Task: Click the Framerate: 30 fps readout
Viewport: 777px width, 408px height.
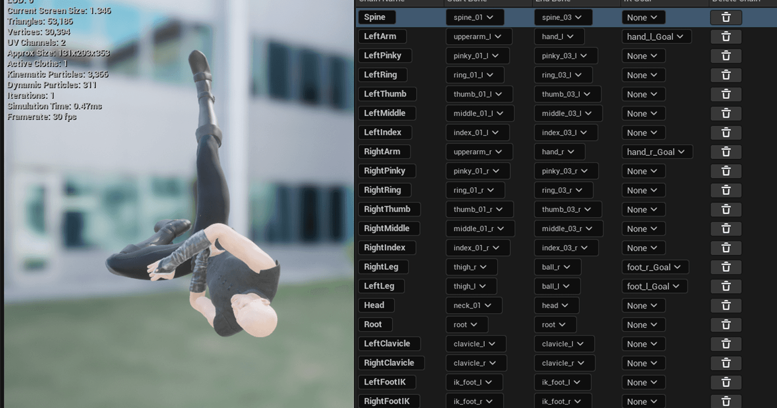Action: (42, 117)
